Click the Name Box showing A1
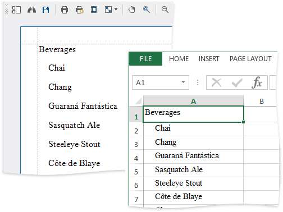Screen dimensions: 283x212 [x=161, y=82]
